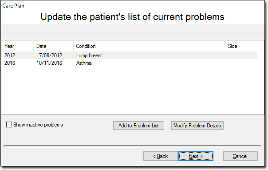The image size is (268, 170).
Task: Go to the Next step
Action: point(196,156)
